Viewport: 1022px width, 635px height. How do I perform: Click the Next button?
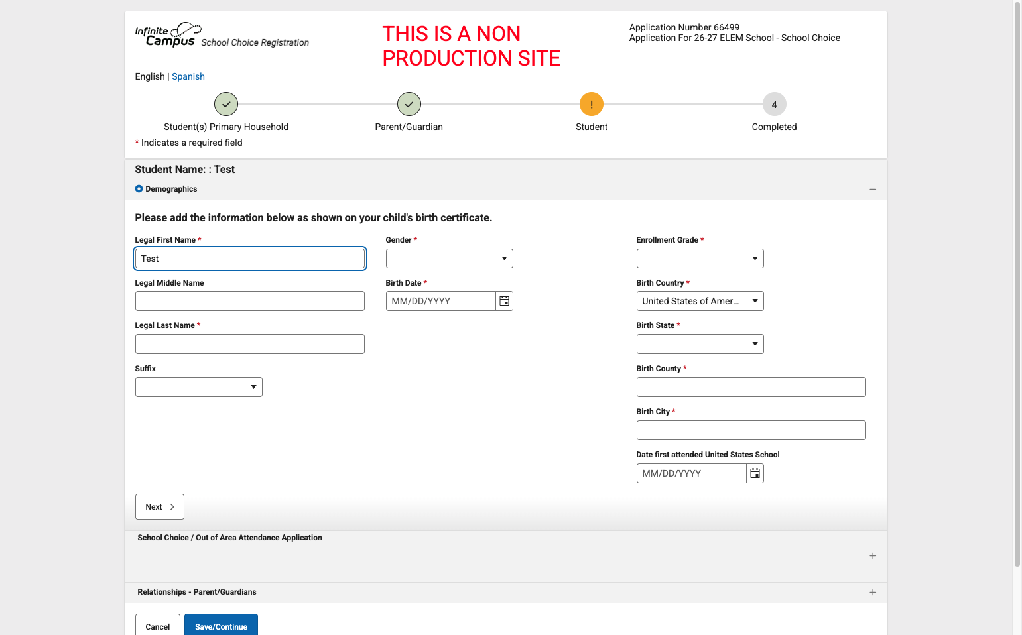tap(160, 507)
